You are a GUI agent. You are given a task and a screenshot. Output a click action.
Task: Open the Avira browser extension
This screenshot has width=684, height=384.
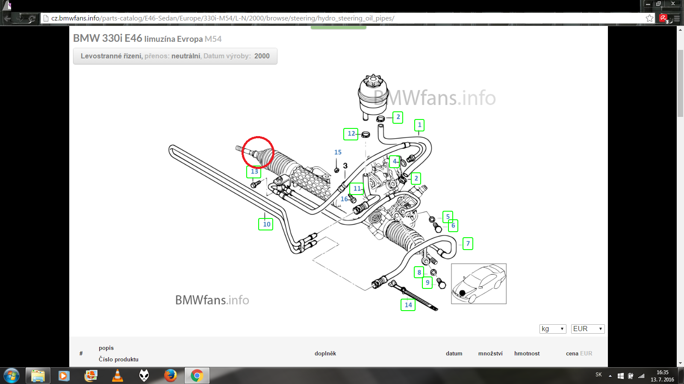coord(663,18)
